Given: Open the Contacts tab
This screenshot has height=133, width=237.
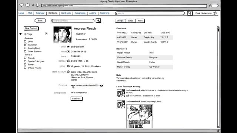Looking at the screenshot, I should pos(53,13).
